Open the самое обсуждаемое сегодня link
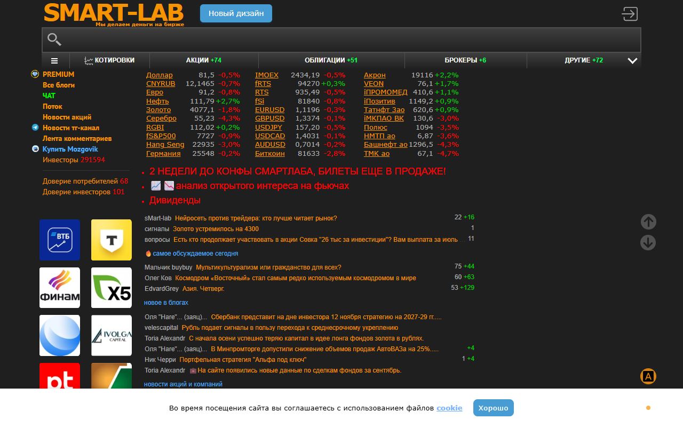Viewport: 683px width, 427px height. tap(195, 254)
